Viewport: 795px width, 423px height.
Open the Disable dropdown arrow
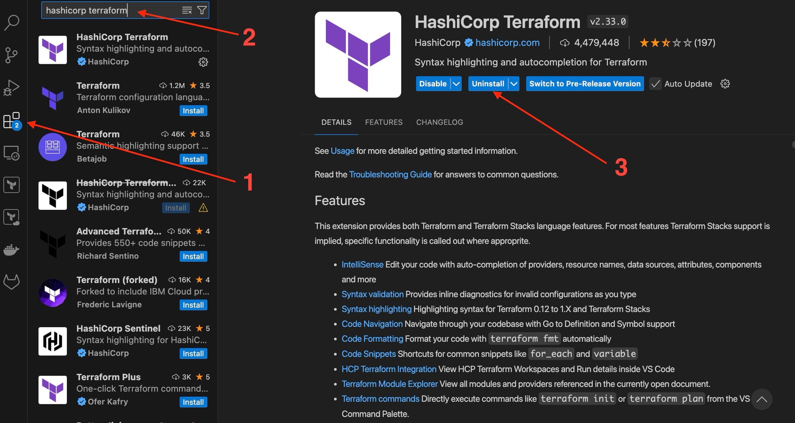click(456, 84)
